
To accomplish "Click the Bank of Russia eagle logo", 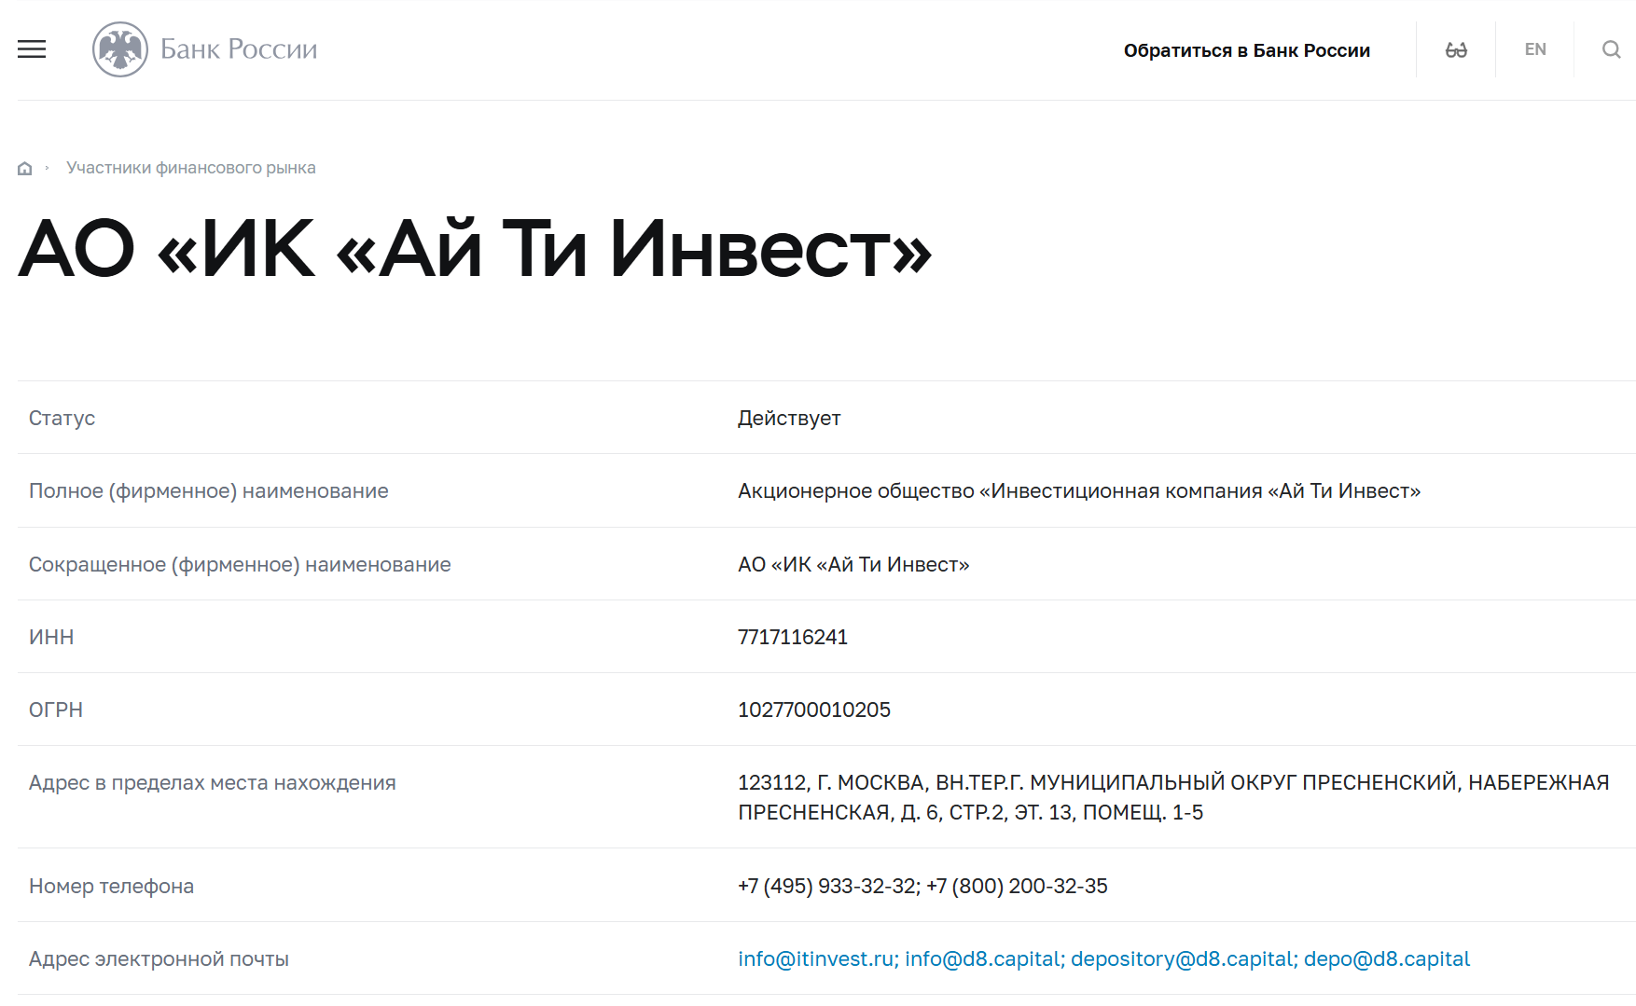I will tap(120, 49).
